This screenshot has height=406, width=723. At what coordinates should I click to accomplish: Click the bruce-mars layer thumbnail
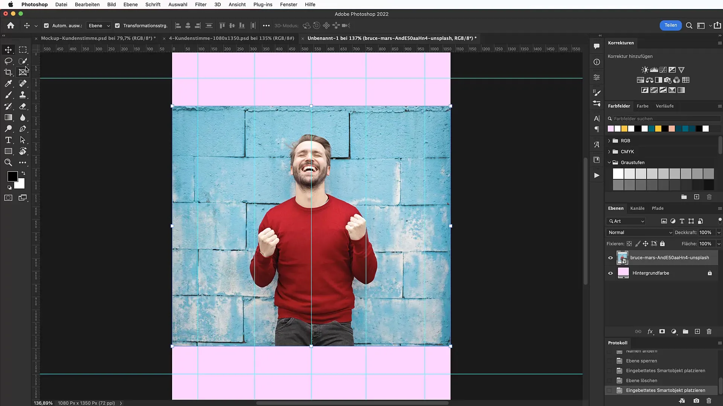click(x=622, y=258)
